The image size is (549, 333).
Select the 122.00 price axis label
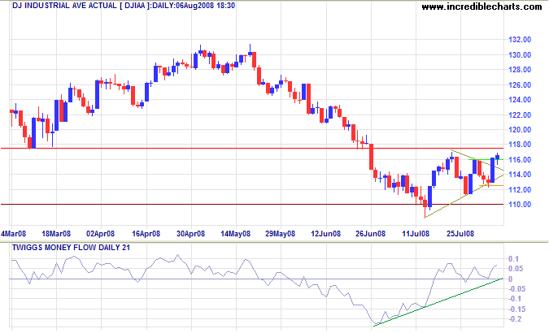click(x=520, y=115)
